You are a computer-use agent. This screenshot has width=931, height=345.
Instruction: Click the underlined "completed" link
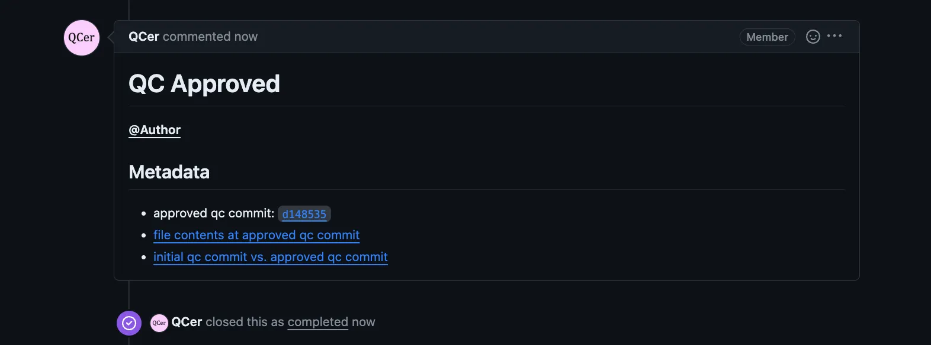pyautogui.click(x=317, y=322)
